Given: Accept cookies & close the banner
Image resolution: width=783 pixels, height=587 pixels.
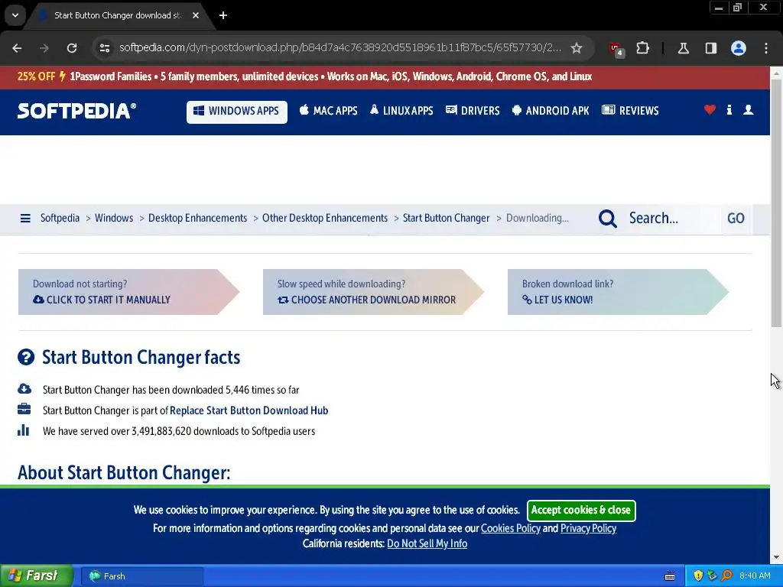Looking at the screenshot, I should (581, 510).
